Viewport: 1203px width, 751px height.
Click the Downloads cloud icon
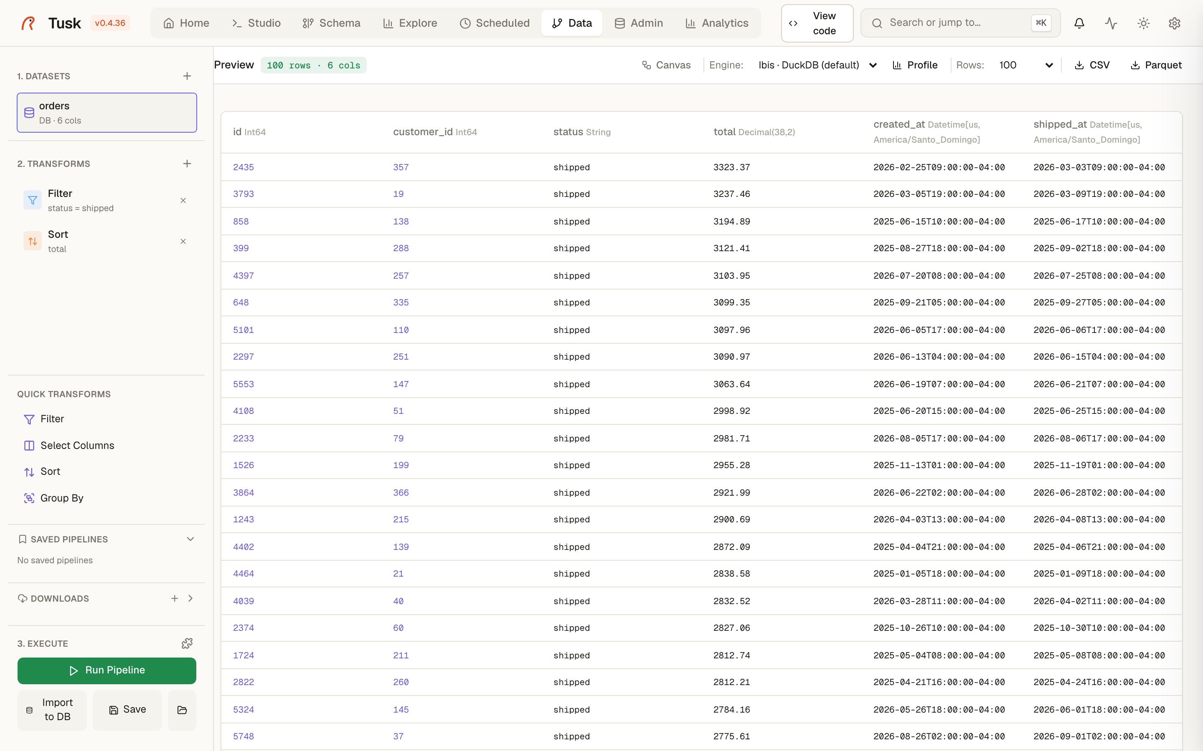(23, 599)
